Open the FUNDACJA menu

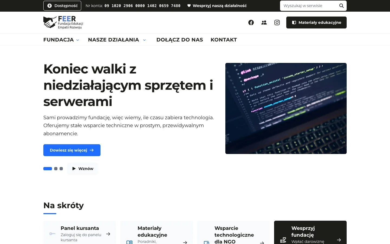click(x=58, y=40)
